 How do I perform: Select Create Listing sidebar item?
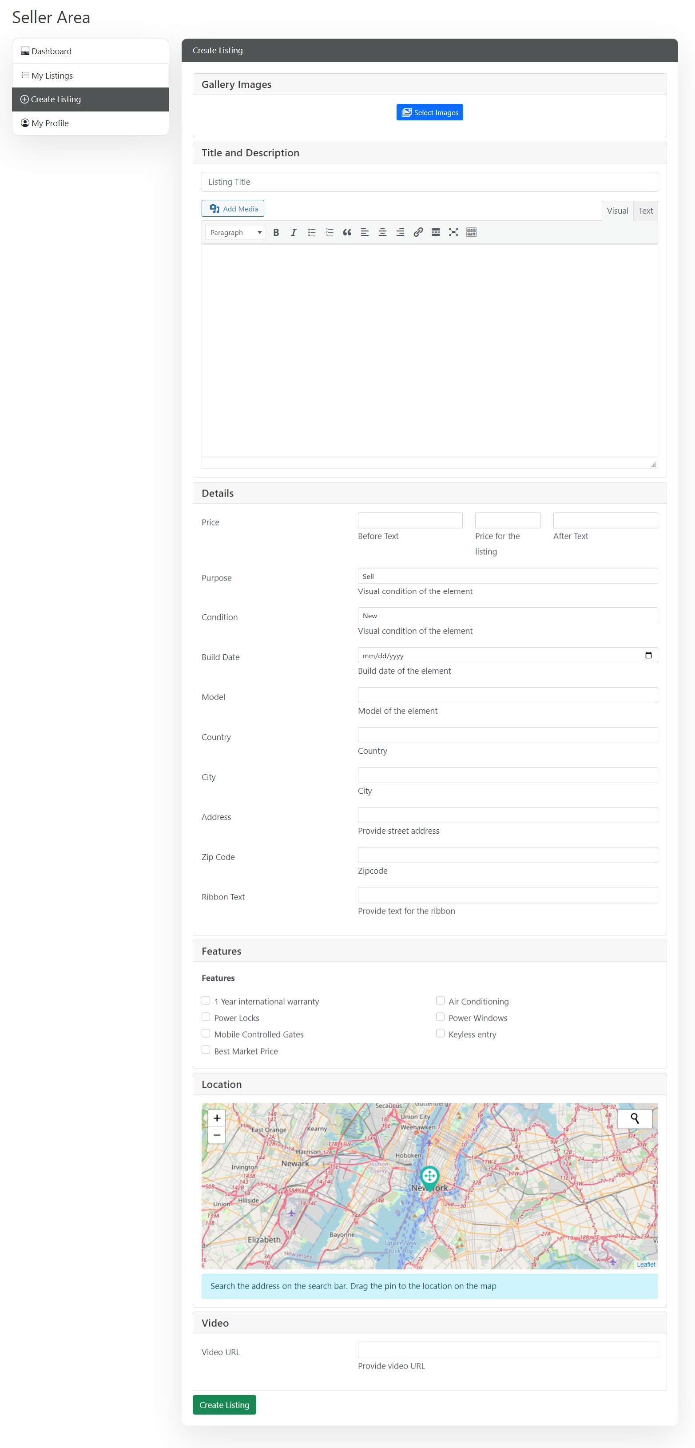pos(91,99)
